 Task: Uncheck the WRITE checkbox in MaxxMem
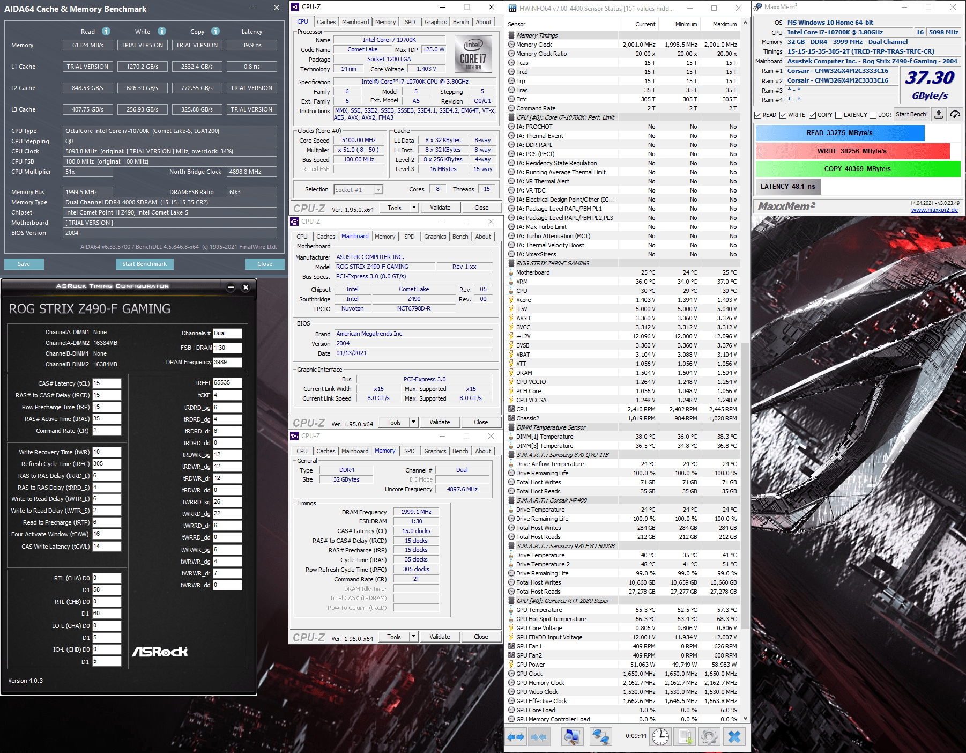tap(783, 115)
